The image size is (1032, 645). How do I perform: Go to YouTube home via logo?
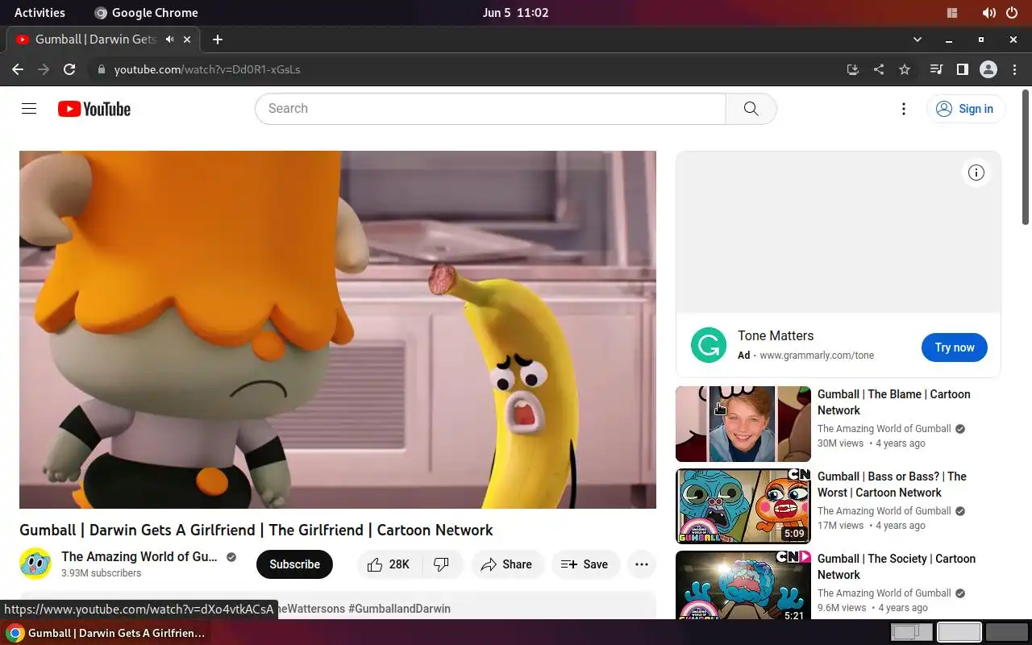(94, 109)
